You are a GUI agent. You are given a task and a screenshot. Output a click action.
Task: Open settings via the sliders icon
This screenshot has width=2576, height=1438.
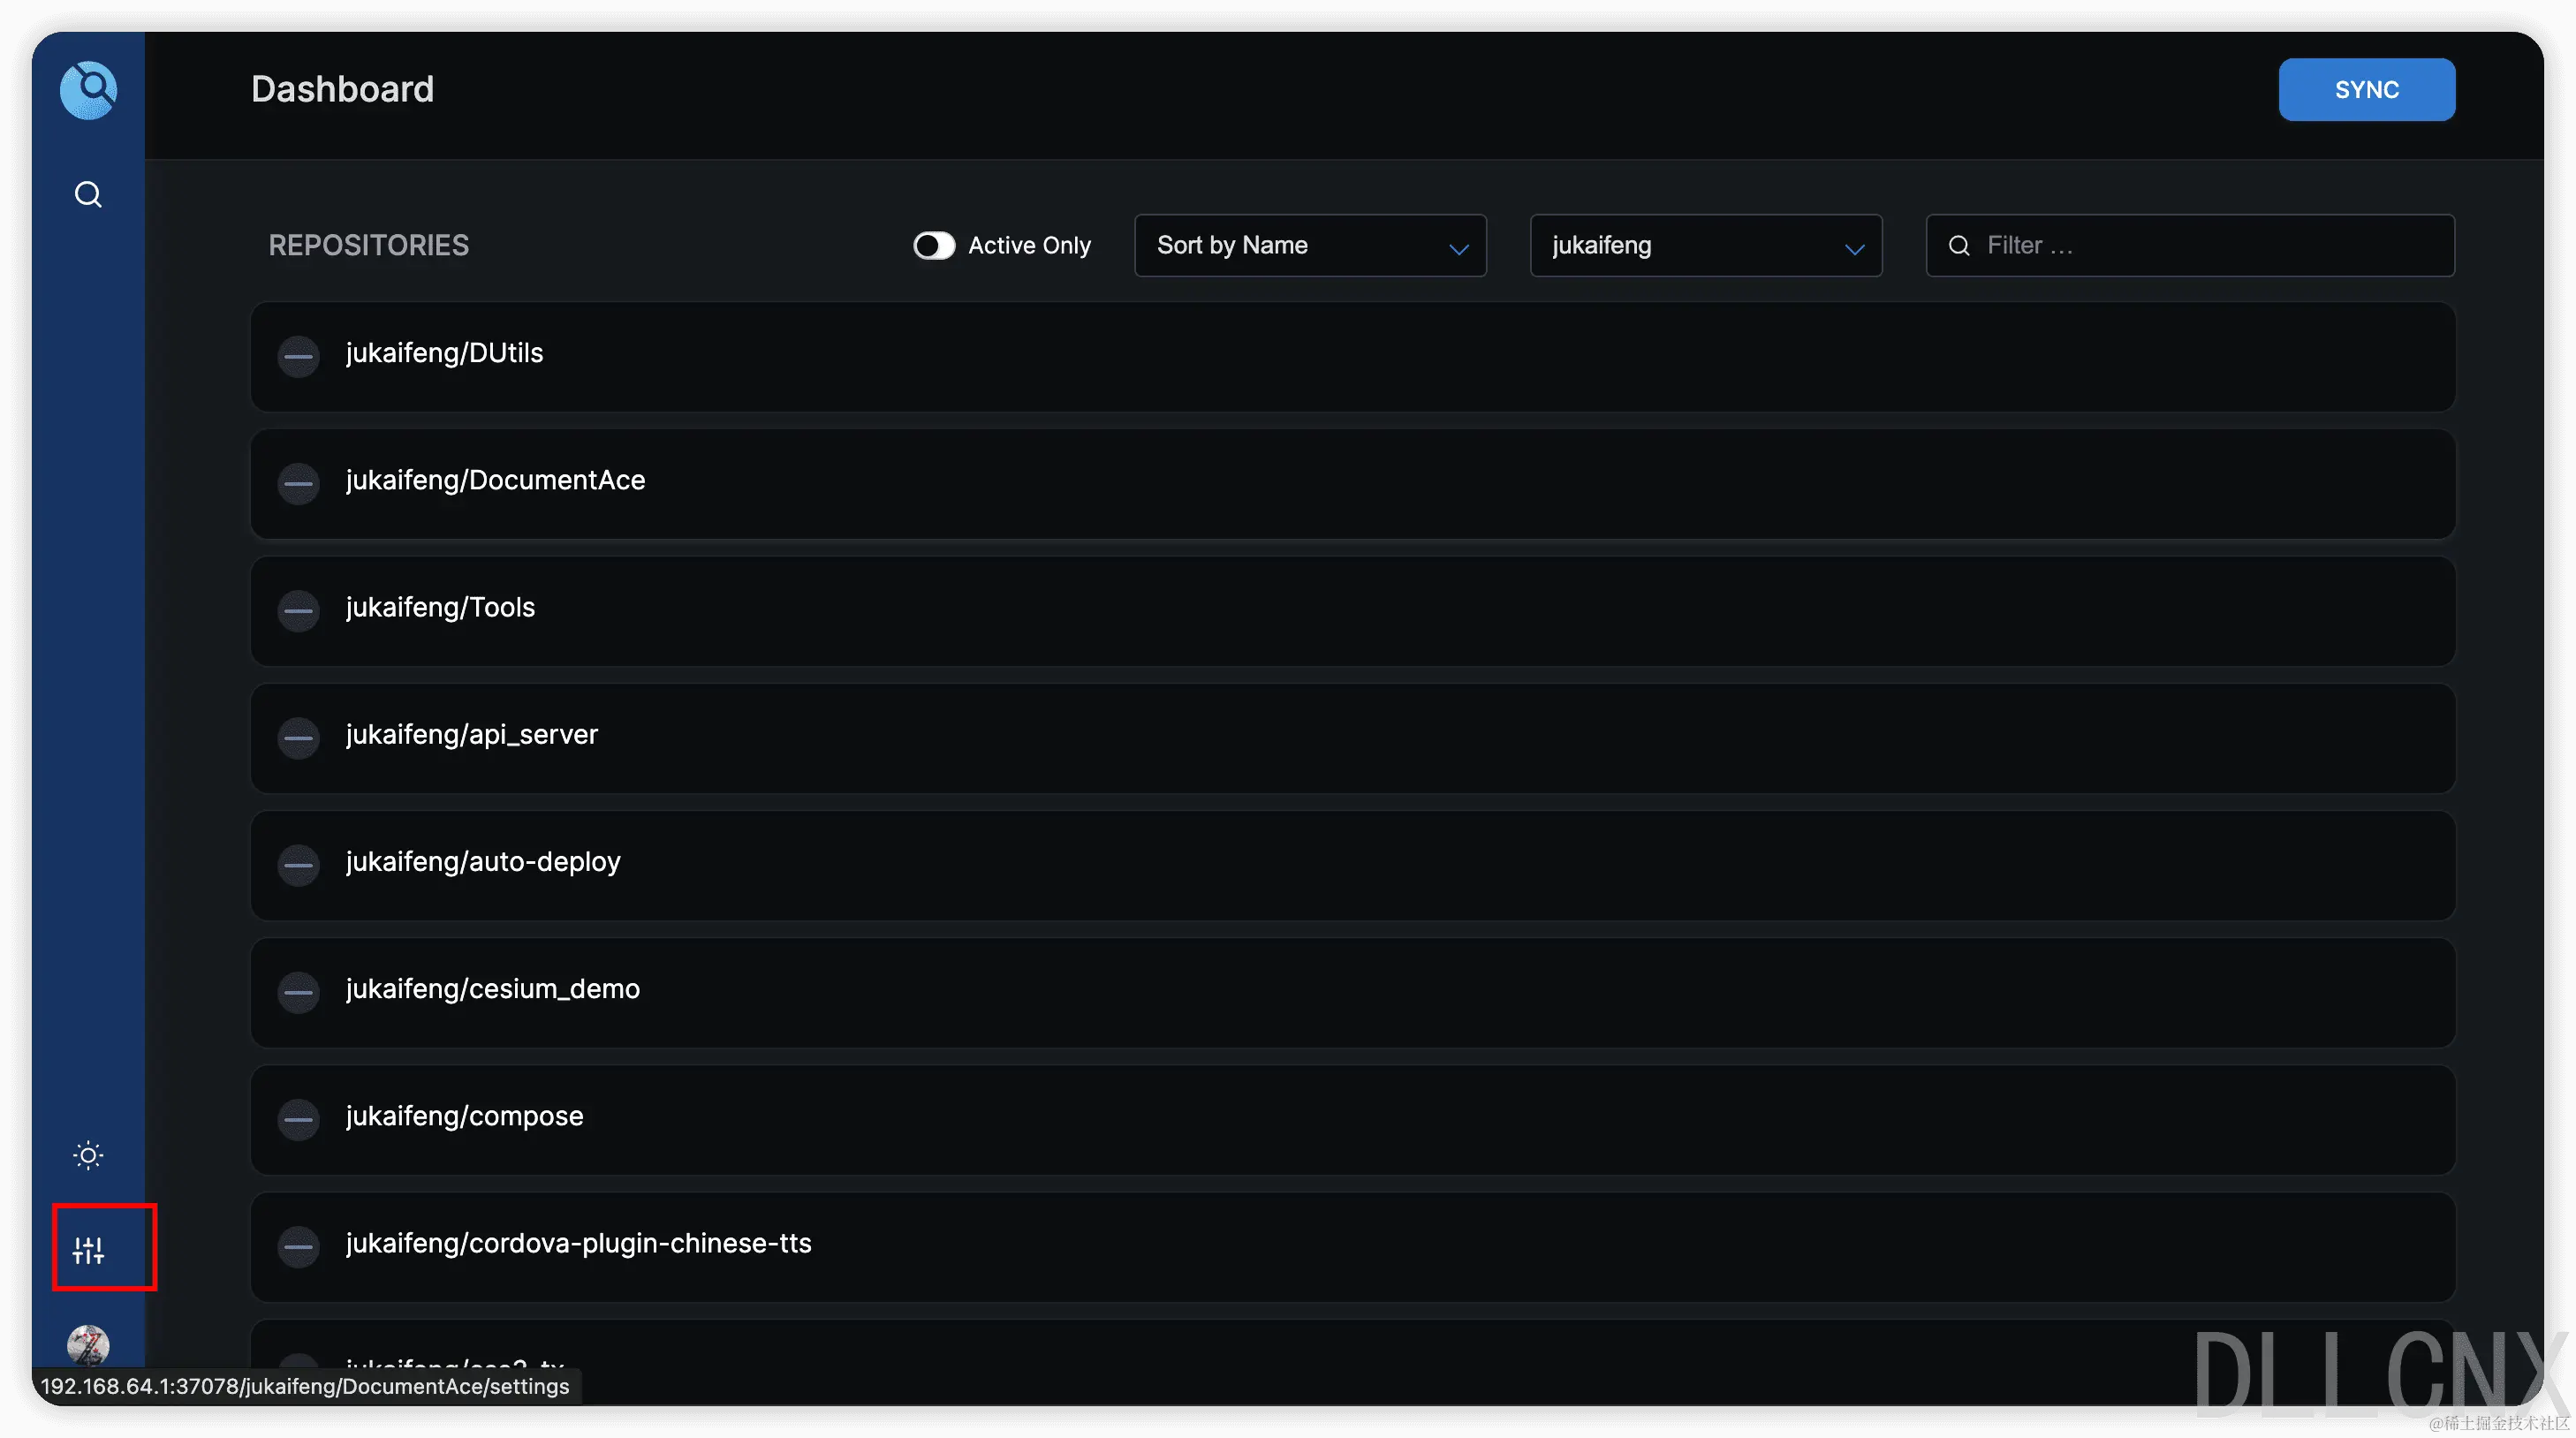click(x=88, y=1249)
